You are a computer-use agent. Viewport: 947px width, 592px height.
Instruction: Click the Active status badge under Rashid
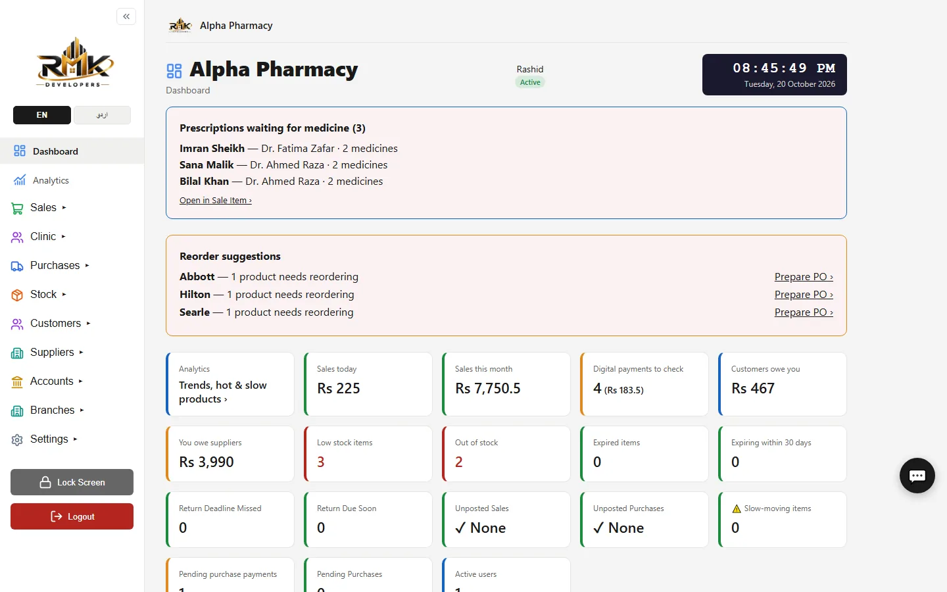pos(530,82)
